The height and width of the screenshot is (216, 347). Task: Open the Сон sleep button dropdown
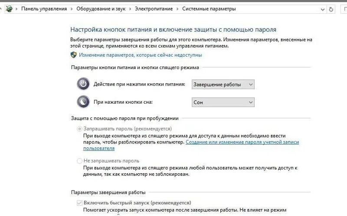coord(223,102)
